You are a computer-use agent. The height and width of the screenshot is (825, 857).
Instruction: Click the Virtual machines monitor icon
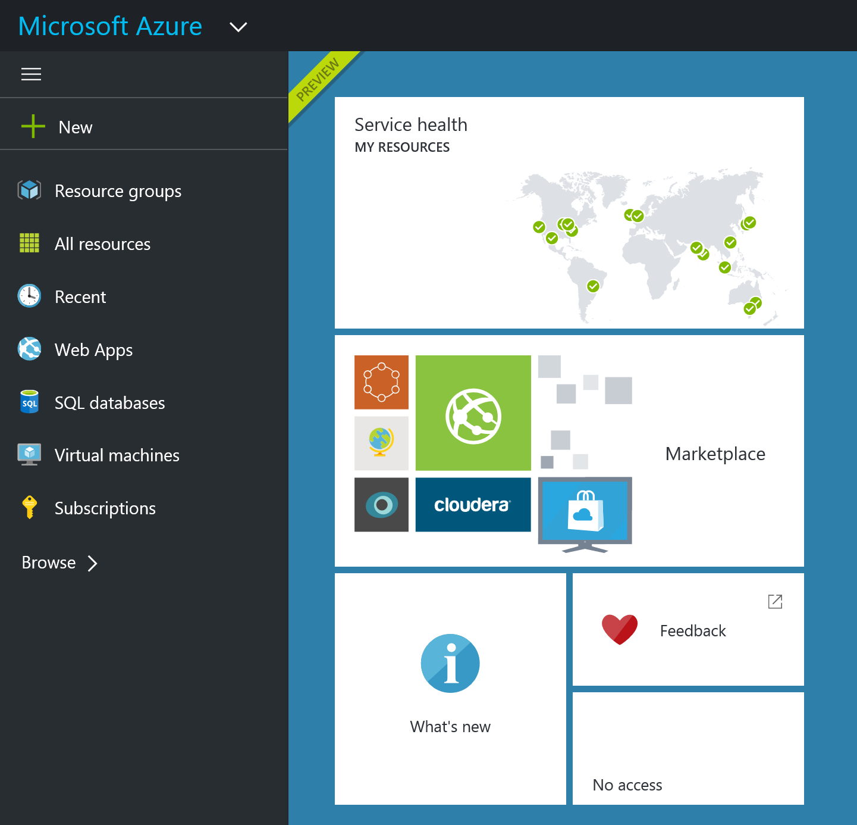(29, 454)
